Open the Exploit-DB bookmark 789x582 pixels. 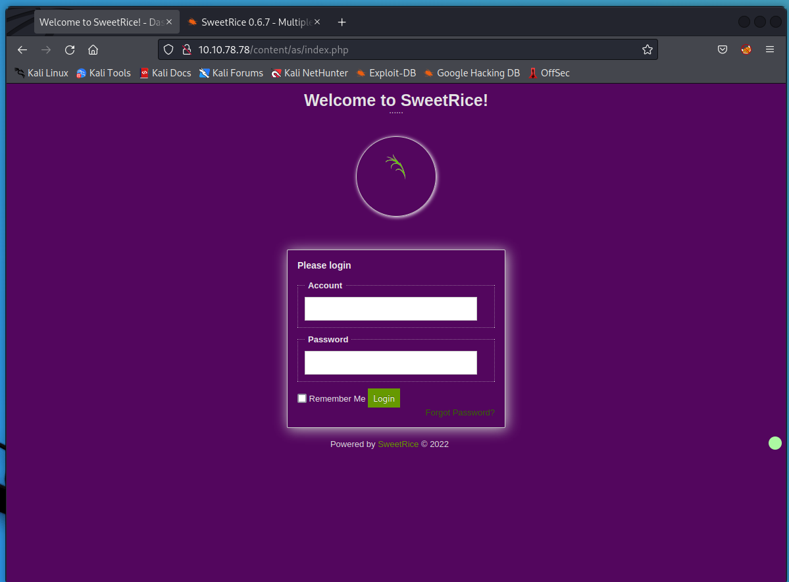386,73
